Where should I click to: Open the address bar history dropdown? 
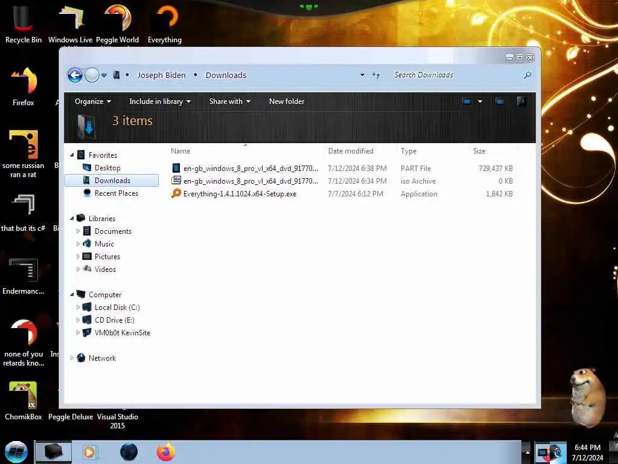point(362,75)
